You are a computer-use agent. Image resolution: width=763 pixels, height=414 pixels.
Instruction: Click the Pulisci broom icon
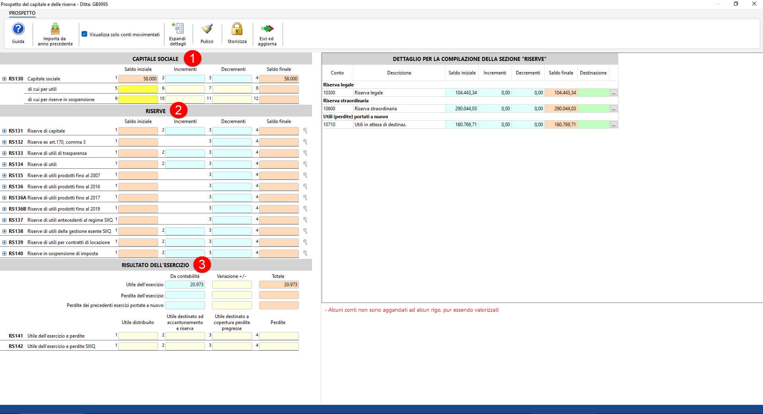coord(207,29)
